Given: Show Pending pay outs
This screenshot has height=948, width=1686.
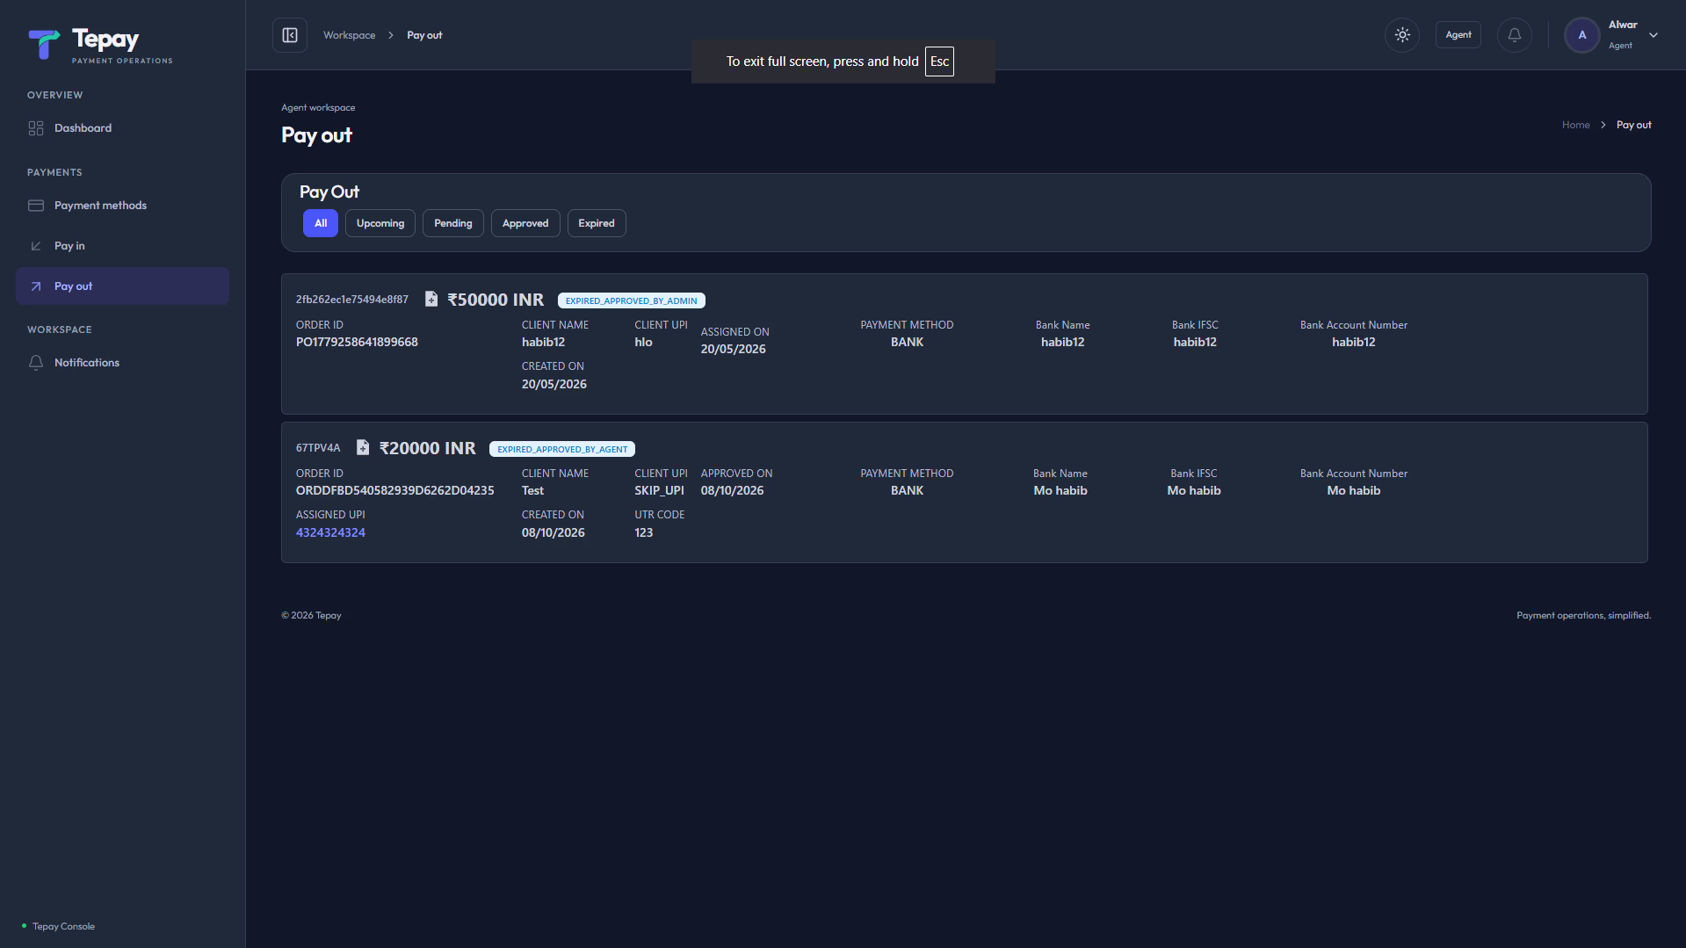Looking at the screenshot, I should [453, 223].
